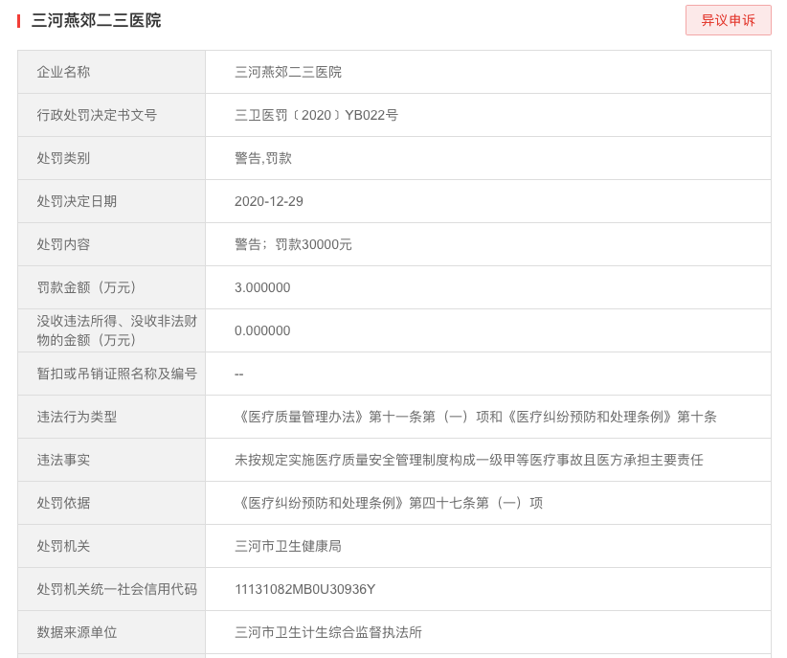Click the 违法事实 description text
This screenshot has height=658, width=787.
(x=468, y=460)
